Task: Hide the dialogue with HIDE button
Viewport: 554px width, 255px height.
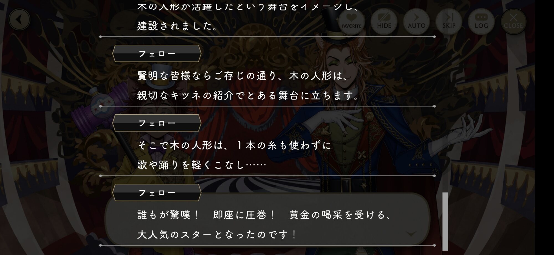Action: 384,21
